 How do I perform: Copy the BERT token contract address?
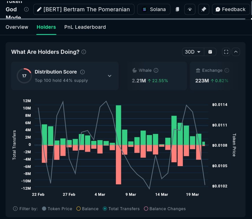tap(177, 9)
